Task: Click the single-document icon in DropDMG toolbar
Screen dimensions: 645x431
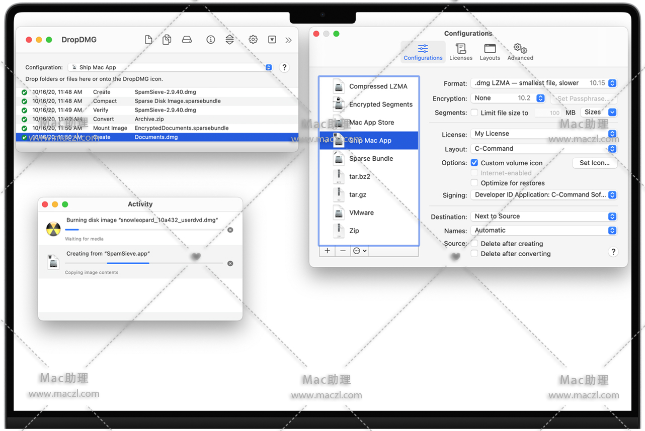Action: [148, 40]
